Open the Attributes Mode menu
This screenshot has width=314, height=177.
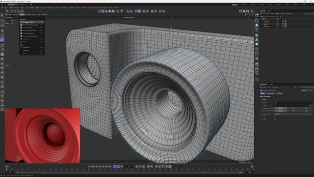pos(264,87)
